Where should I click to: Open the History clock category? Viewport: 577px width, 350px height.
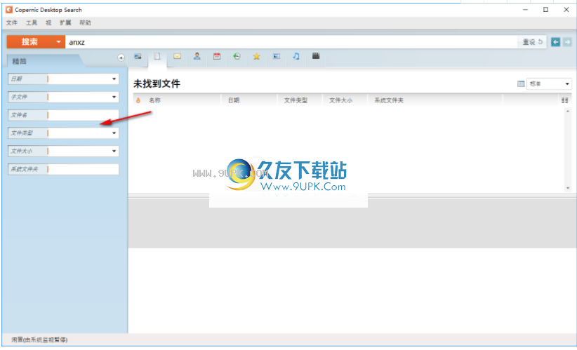pos(237,56)
